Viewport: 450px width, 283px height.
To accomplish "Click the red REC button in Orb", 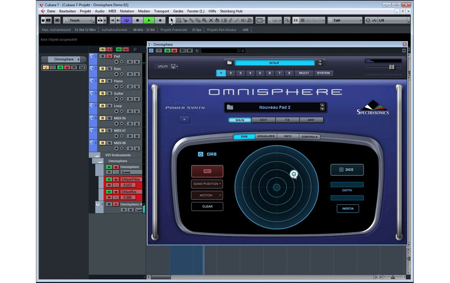I will click(x=207, y=171).
